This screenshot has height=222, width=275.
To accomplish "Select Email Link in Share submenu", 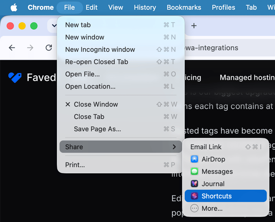I will click(226, 147).
